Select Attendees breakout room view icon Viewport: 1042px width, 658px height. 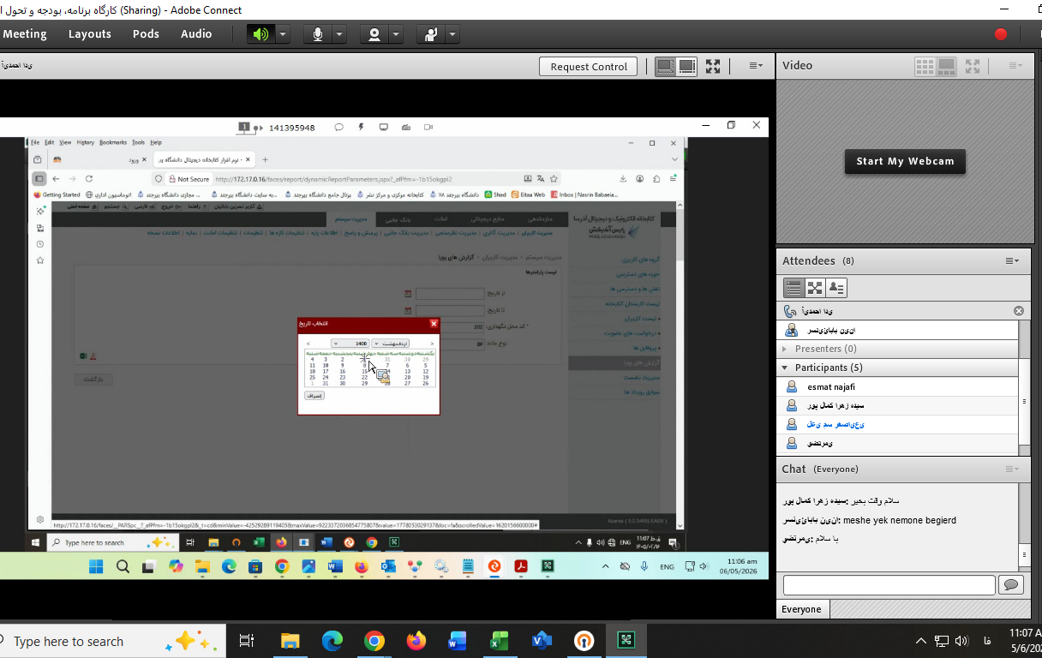(815, 288)
